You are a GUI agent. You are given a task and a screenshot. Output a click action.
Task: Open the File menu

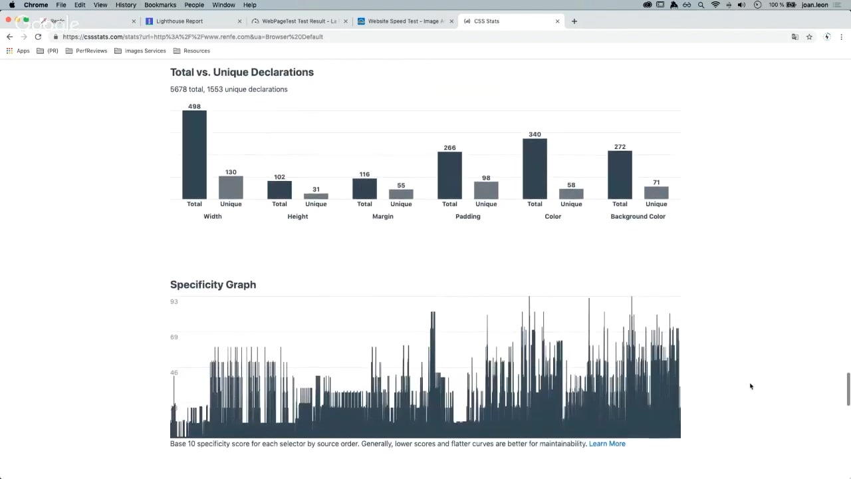61,5
